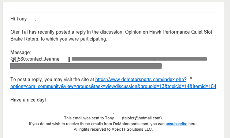Click the All rights reserved Apex IT line
This screenshot has width=230, height=138.
pyautogui.click(x=113, y=129)
